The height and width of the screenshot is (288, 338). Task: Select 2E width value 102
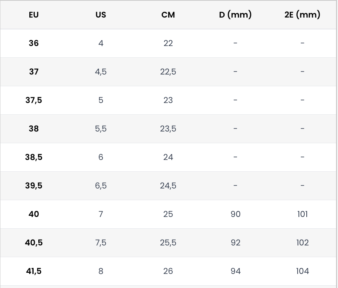[302, 243]
